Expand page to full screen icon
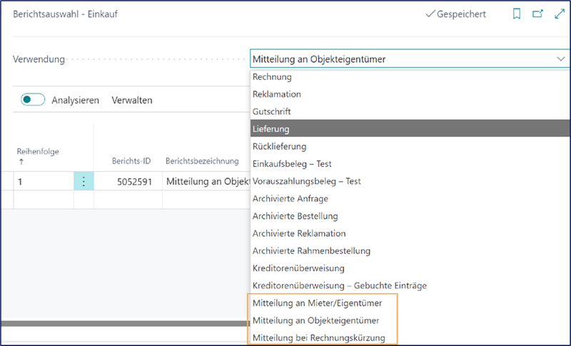Viewport: 571px width, 346px height. tap(559, 14)
